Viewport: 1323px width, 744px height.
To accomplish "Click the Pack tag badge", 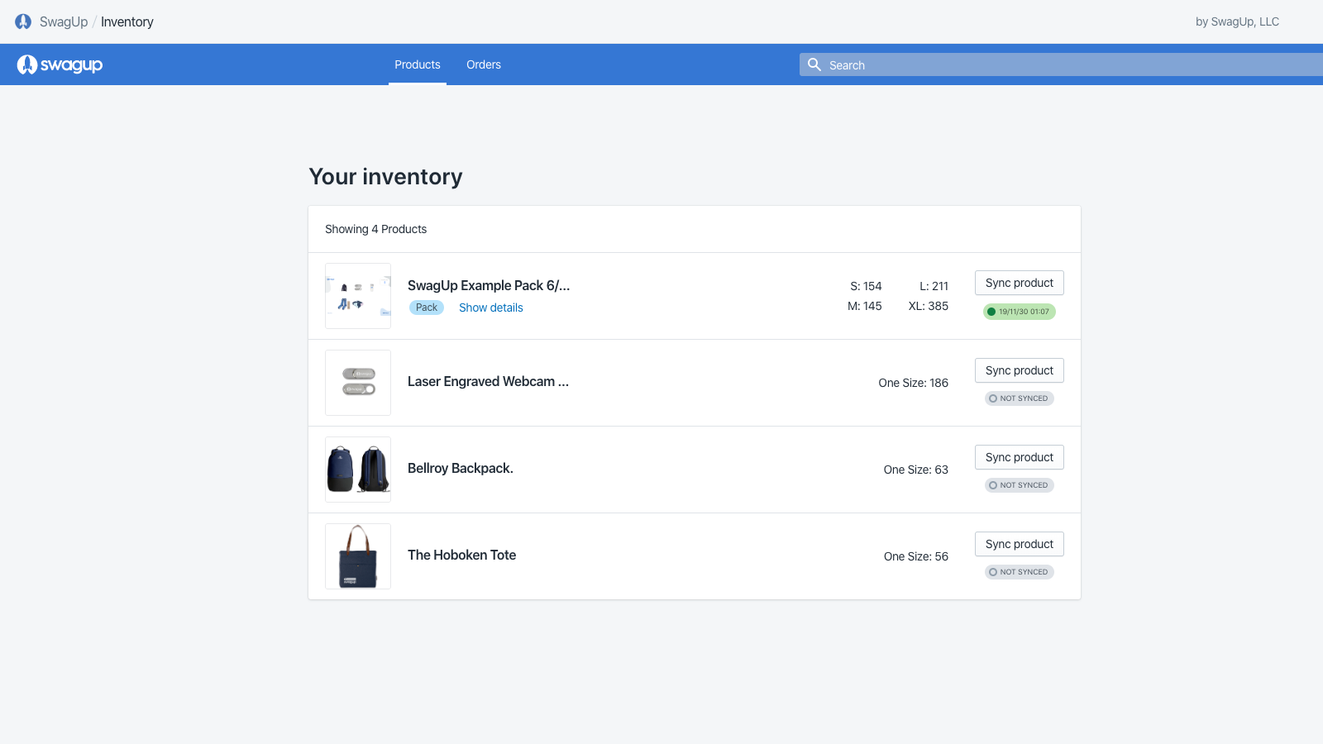I will coord(427,308).
